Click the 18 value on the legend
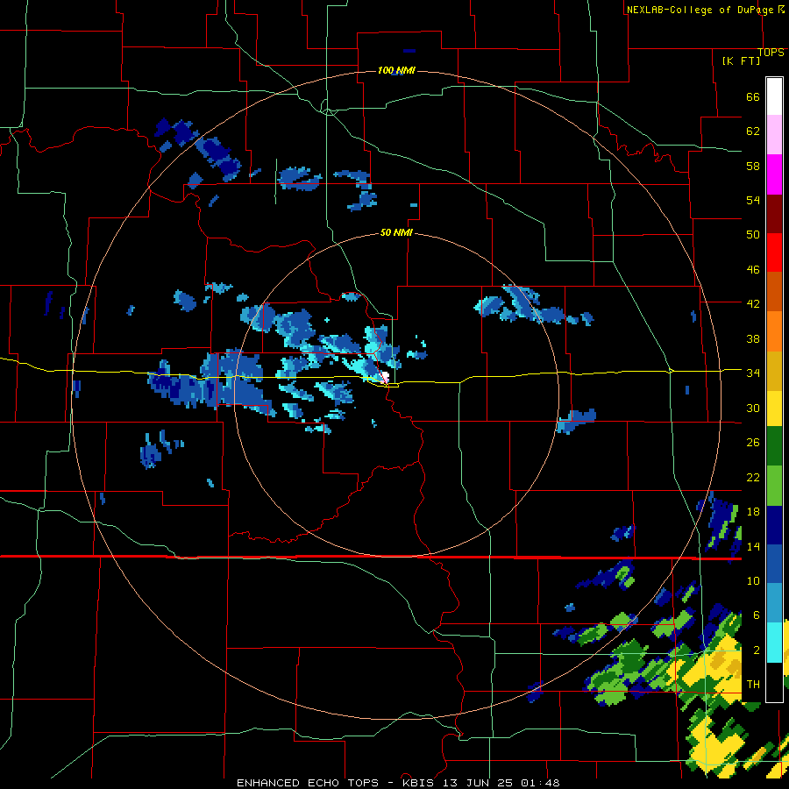The image size is (789, 789). pyautogui.click(x=753, y=512)
